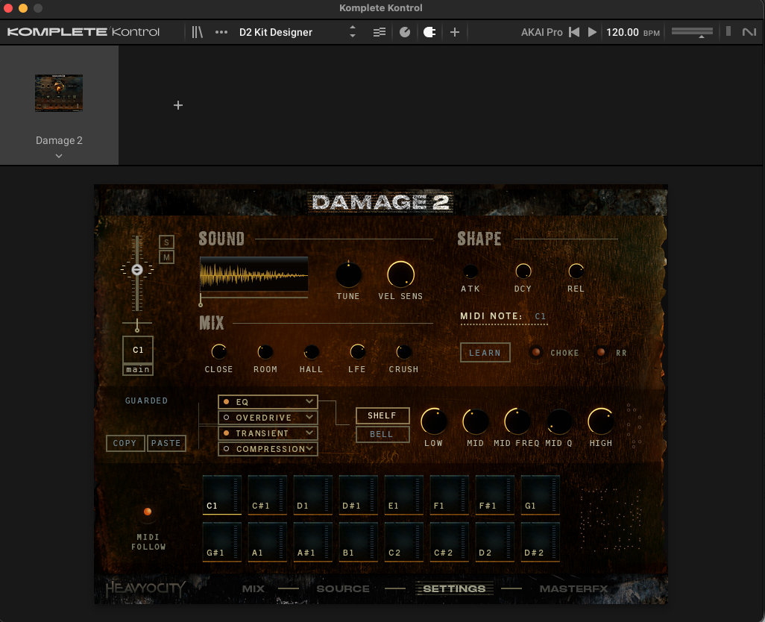Toggle MIDI FOLLOW on

point(148,512)
